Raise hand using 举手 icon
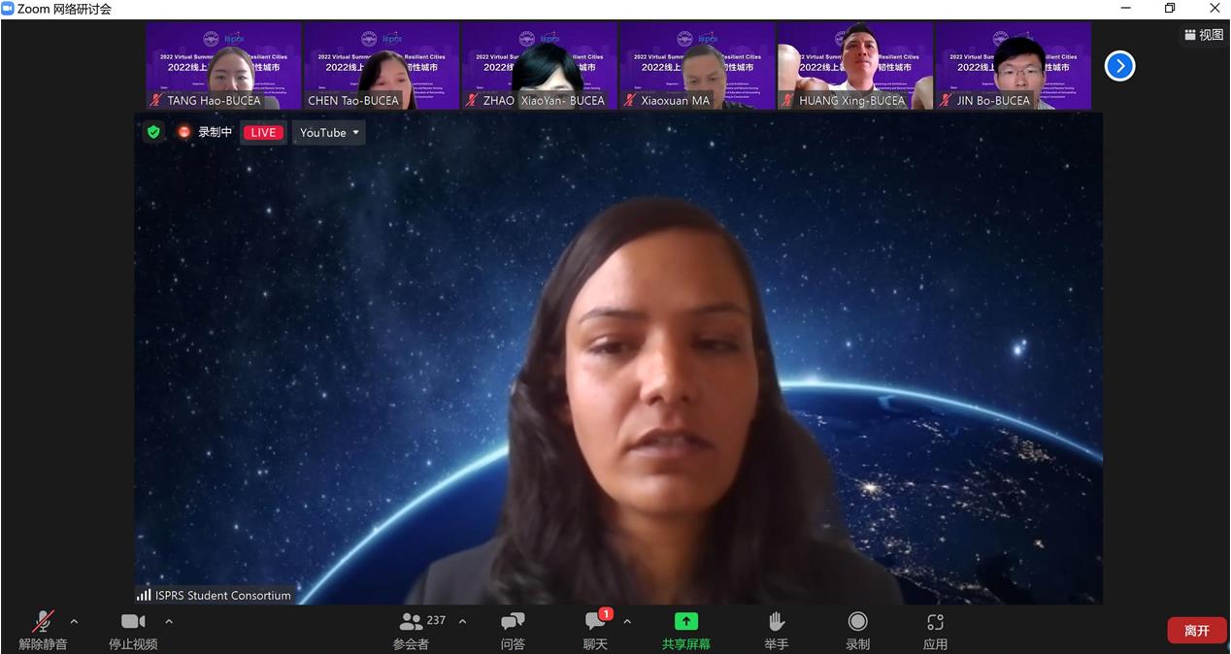 776,629
